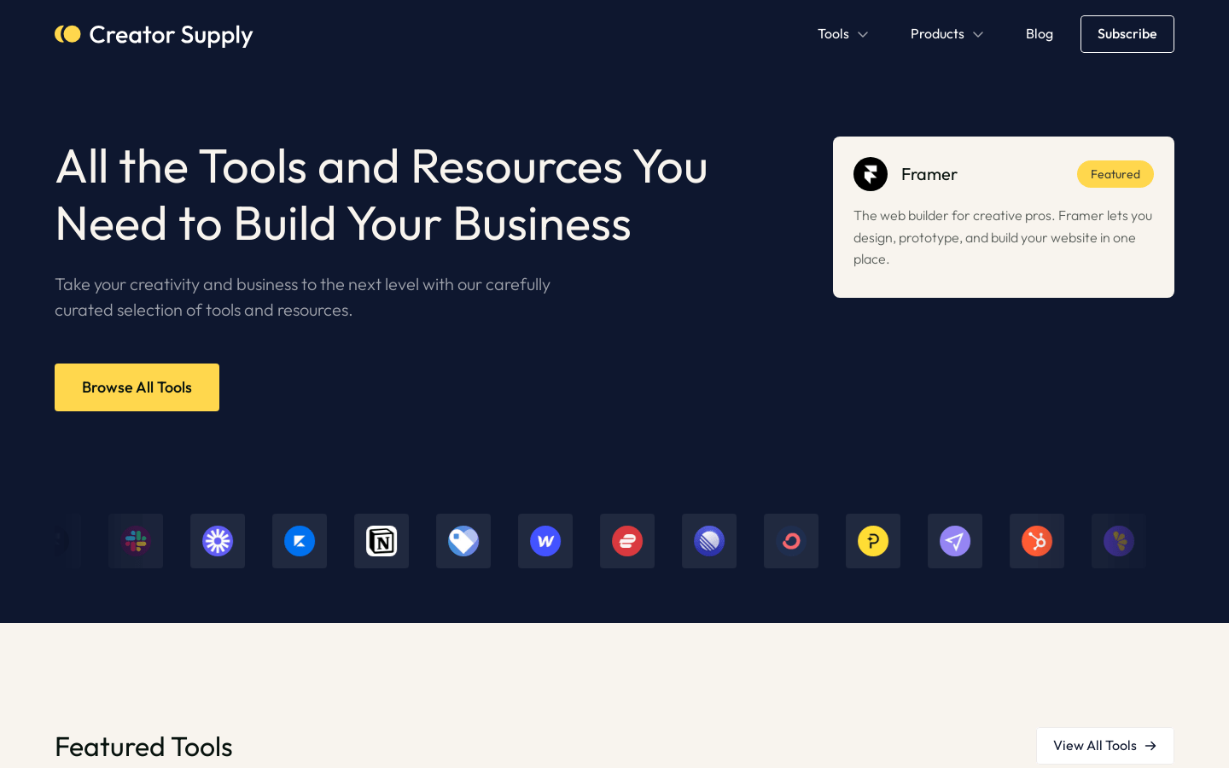Click the red ExpressVPN icon
Screen dimensions: 1229x768
pyautogui.click(x=627, y=541)
